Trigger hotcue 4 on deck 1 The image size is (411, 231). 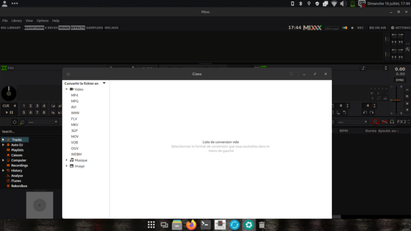[44, 106]
